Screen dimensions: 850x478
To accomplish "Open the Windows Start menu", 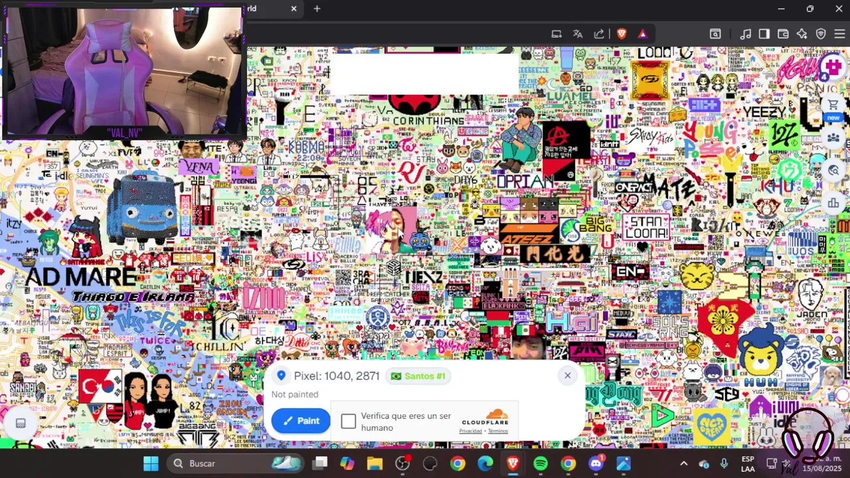I will [x=151, y=463].
